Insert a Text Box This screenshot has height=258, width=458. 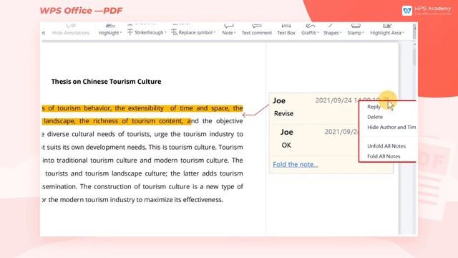(286, 30)
